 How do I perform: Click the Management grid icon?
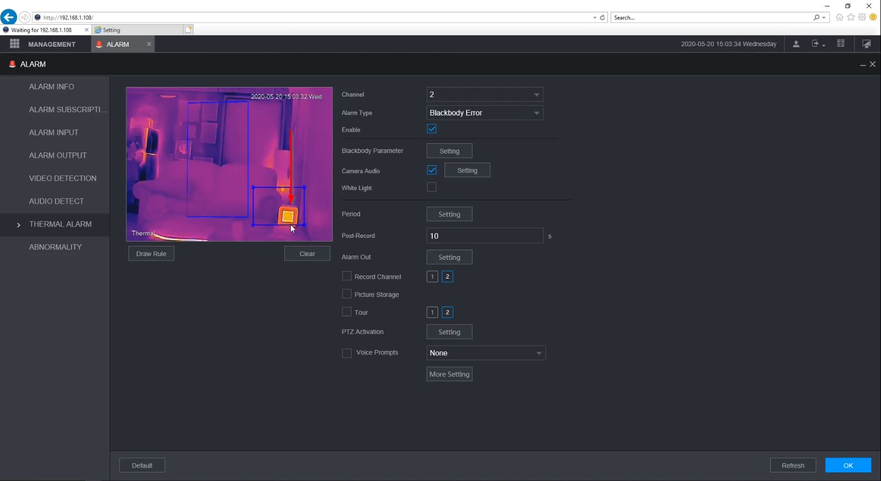click(15, 44)
